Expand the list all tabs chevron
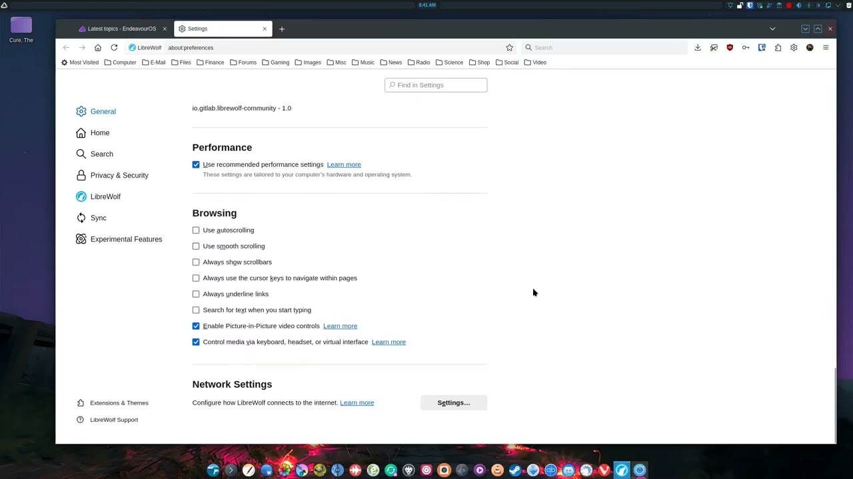 coord(772,29)
